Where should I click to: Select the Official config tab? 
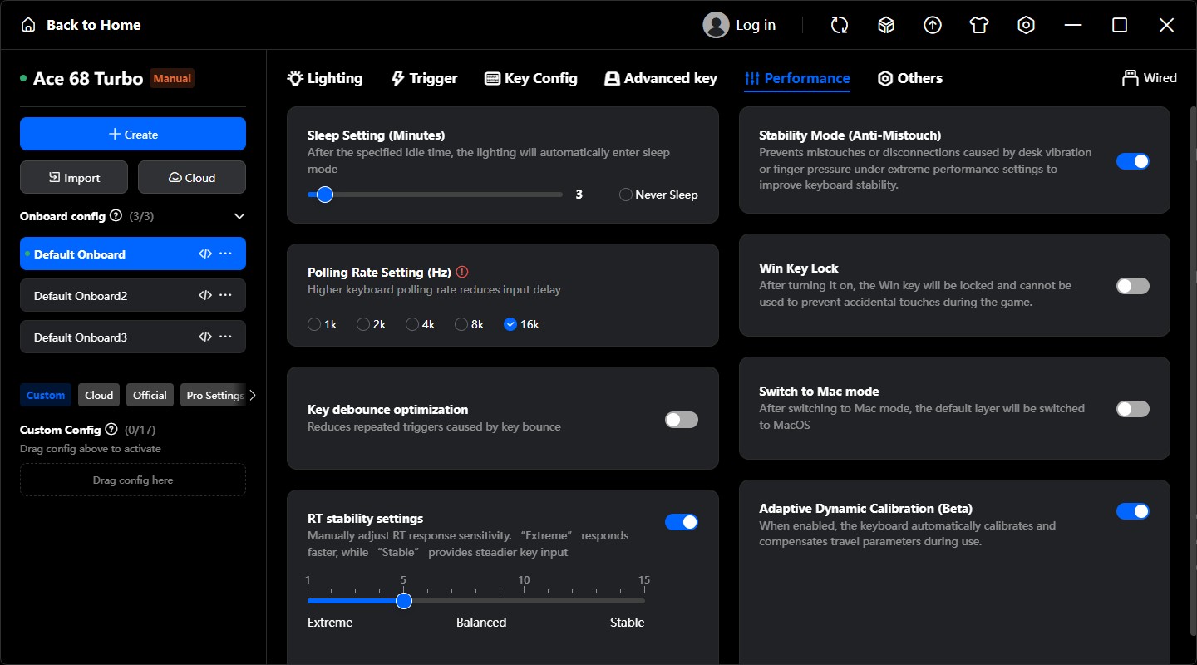click(150, 395)
